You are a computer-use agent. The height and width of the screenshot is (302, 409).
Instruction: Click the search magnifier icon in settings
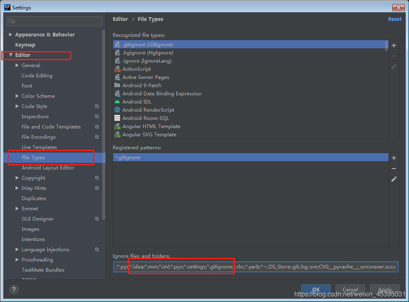pos(12,21)
